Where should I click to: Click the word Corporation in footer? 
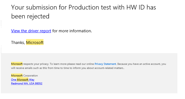click(x=30, y=76)
